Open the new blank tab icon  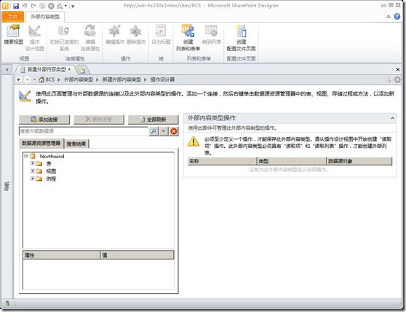[x=81, y=69]
